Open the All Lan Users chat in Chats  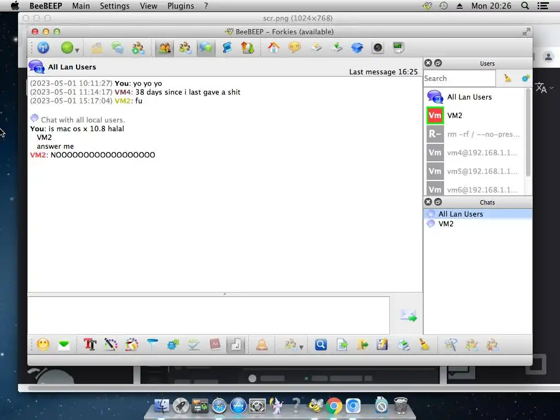[x=478, y=214]
